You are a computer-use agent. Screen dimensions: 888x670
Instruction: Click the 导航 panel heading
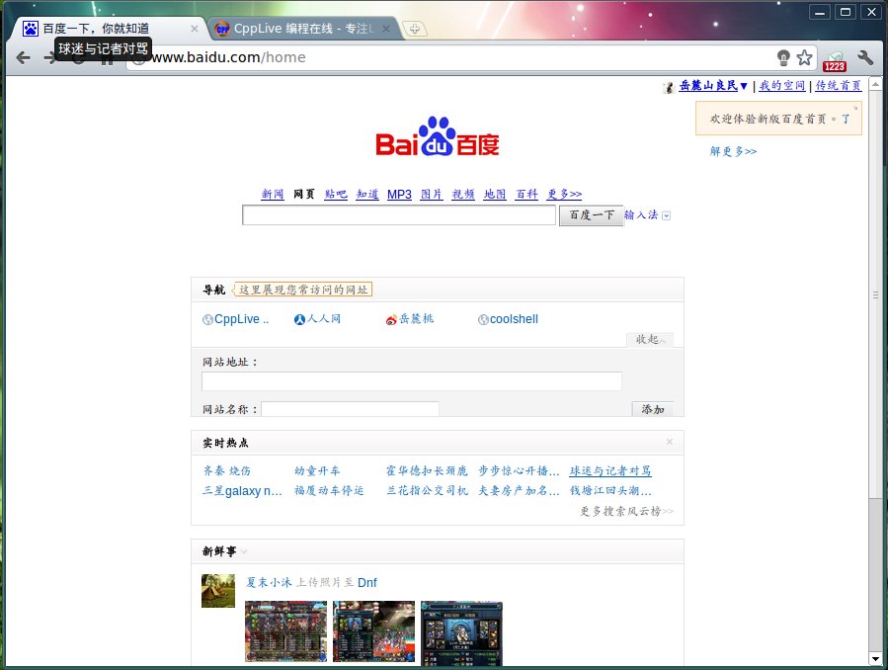[214, 290]
